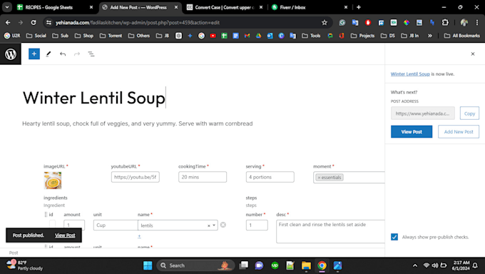The width and height of the screenshot is (485, 274).
Task: Bookmark this page with the star icon
Action: 324,22
